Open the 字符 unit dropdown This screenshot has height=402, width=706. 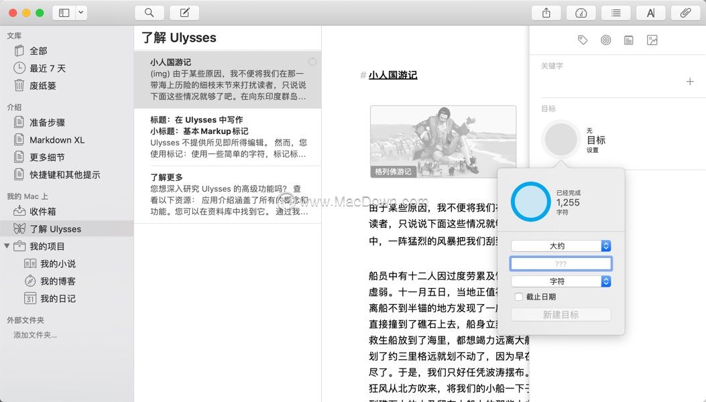point(561,281)
